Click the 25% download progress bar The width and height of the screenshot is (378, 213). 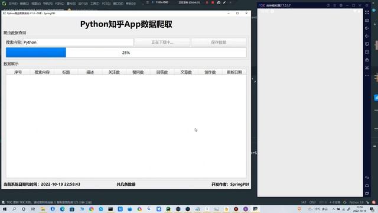pyautogui.click(x=126, y=53)
